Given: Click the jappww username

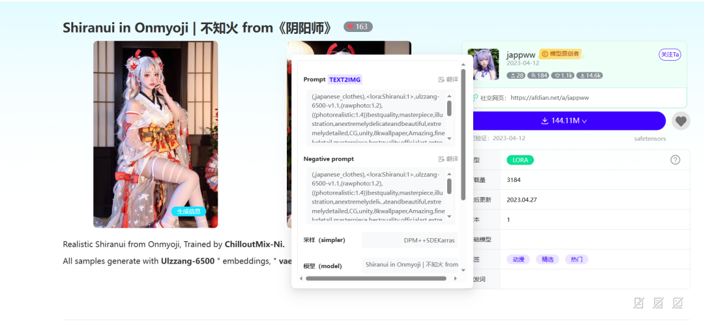Looking at the screenshot, I should (x=521, y=54).
